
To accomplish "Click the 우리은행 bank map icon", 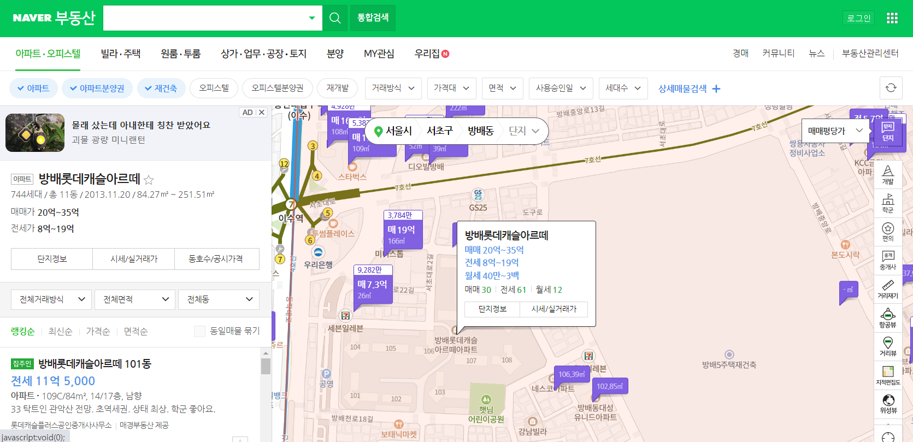I will 319,252.
